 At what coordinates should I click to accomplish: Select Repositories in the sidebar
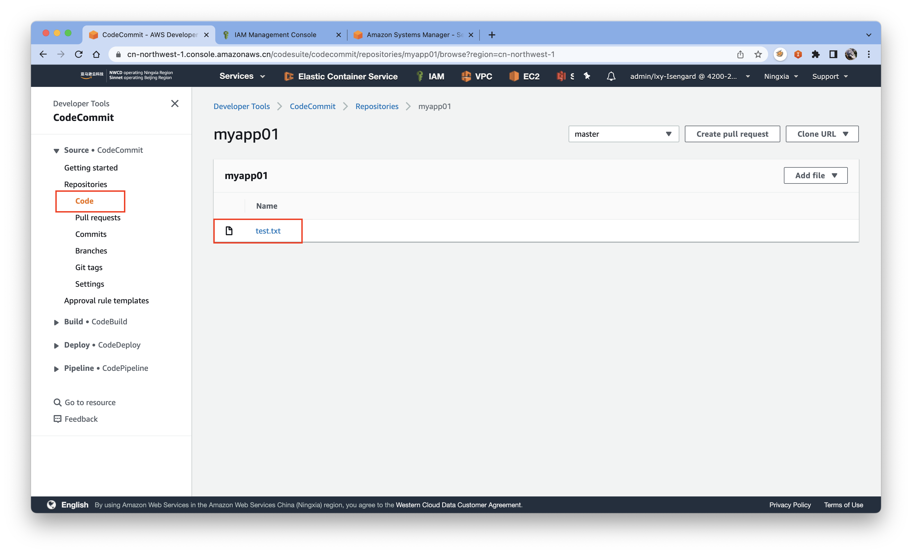pos(85,184)
